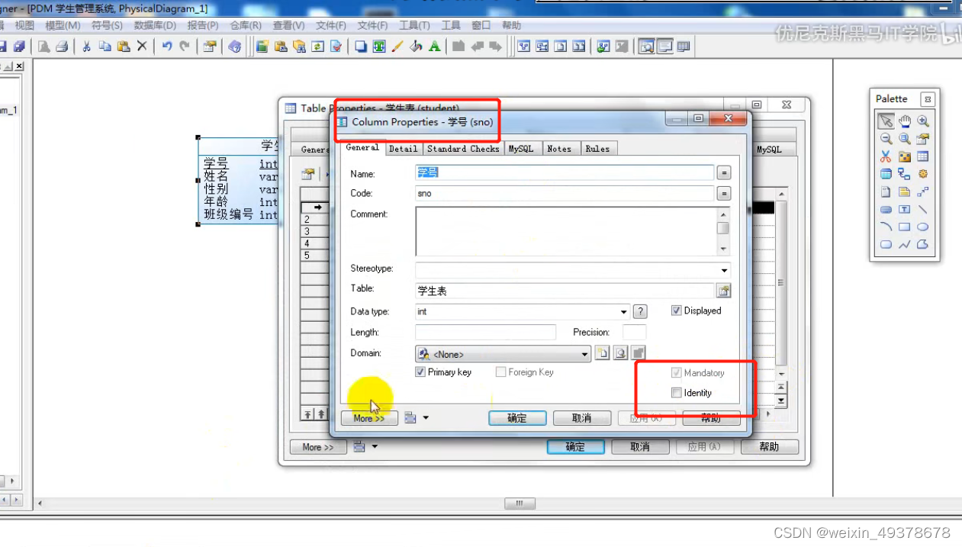Select the Note tool in Palette

904,191
